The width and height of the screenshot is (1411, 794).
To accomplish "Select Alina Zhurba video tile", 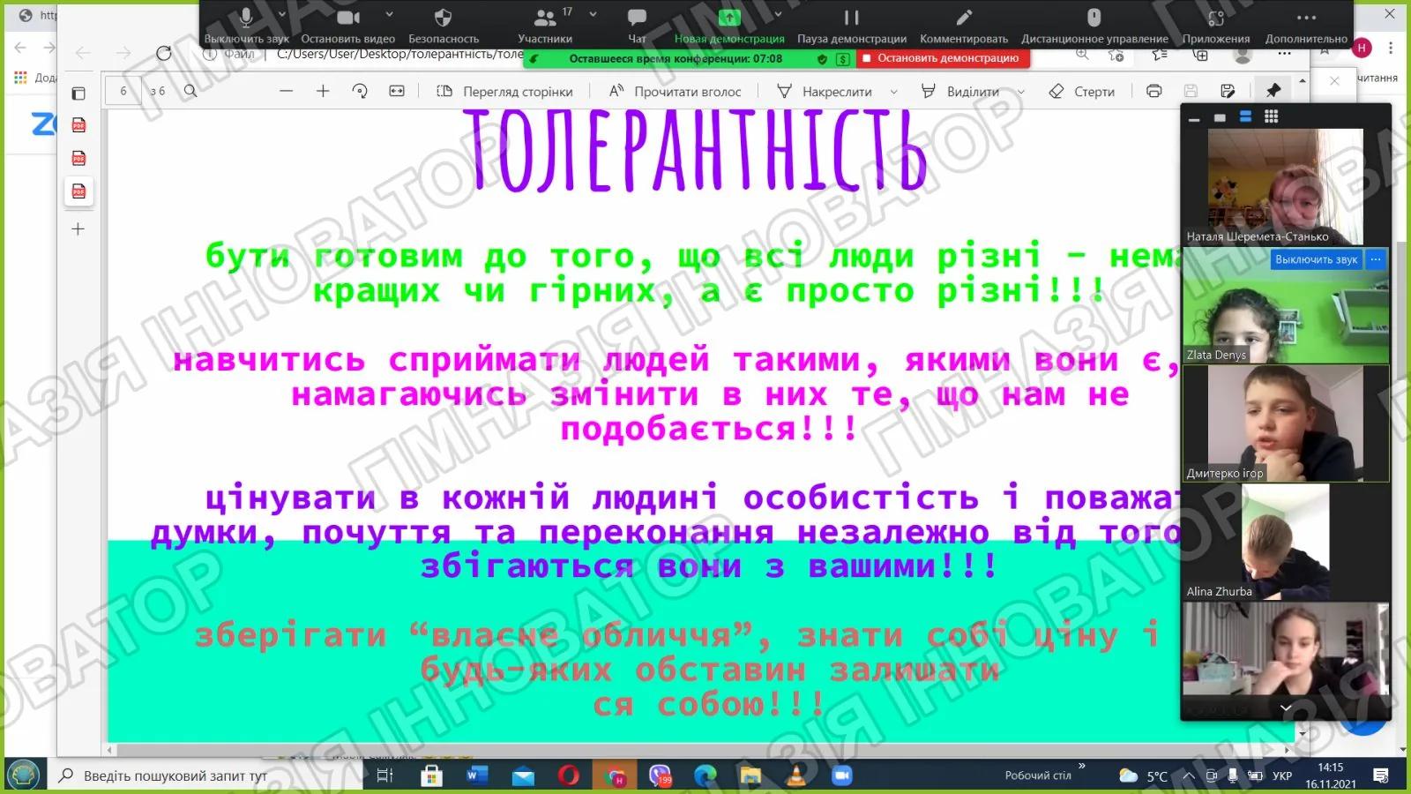I will 1285,542.
